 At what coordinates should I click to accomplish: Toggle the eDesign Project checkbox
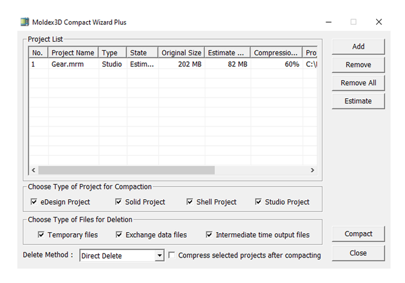tap(34, 202)
